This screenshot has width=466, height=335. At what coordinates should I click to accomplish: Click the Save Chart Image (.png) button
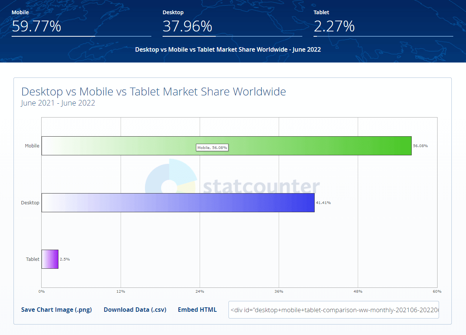pos(56,310)
